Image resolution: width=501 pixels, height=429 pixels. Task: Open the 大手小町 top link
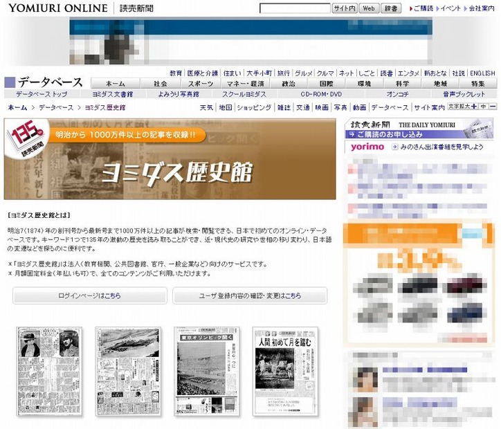click(259, 73)
